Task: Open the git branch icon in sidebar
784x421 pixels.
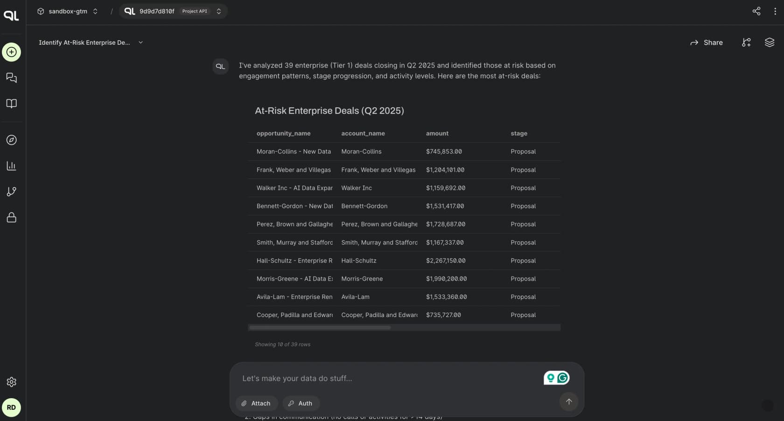Action: click(12, 192)
